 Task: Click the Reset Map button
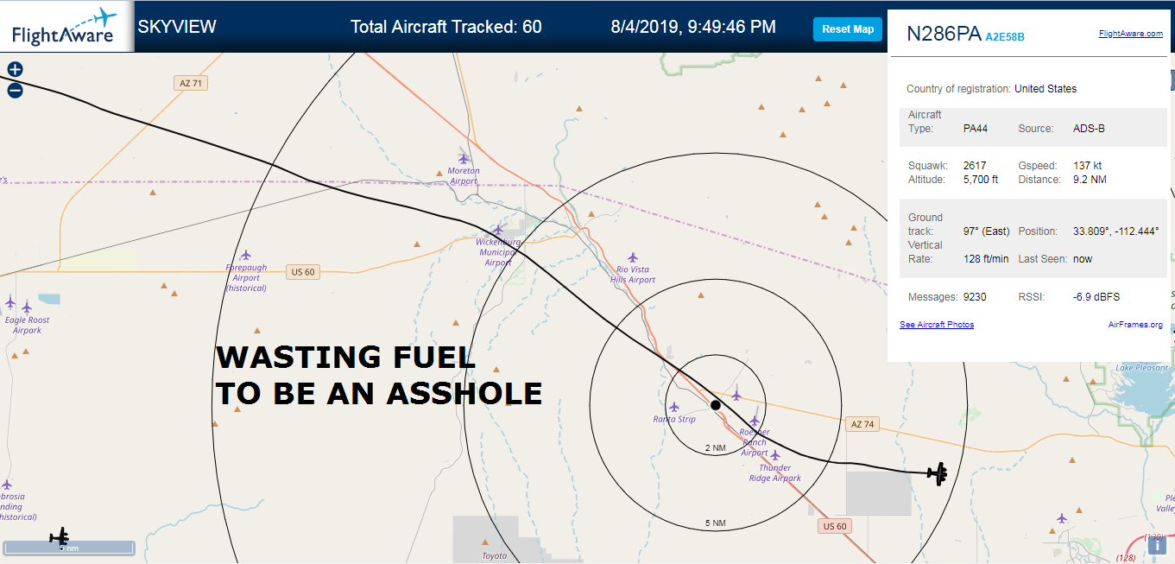coord(848,29)
